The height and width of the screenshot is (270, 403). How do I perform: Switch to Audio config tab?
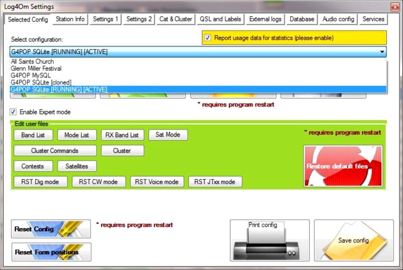(x=338, y=19)
